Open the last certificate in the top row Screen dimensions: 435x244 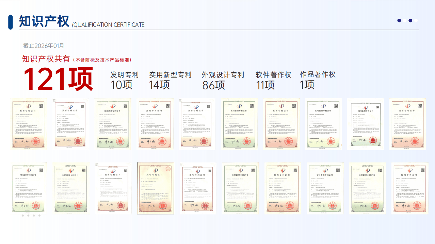(407, 124)
